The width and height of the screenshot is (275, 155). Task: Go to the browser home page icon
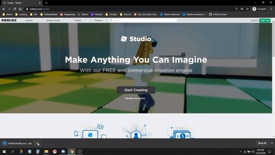click(x=20, y=9)
